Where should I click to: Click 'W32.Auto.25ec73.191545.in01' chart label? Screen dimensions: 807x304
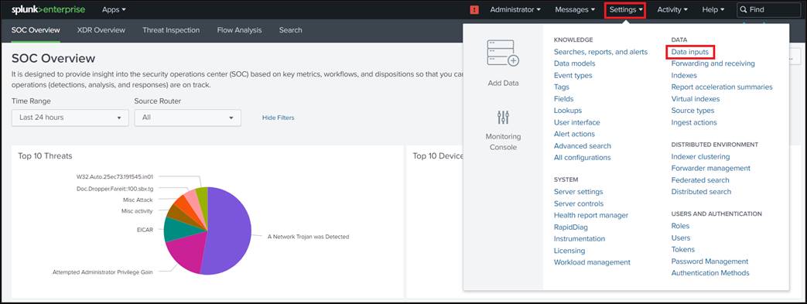pos(115,177)
